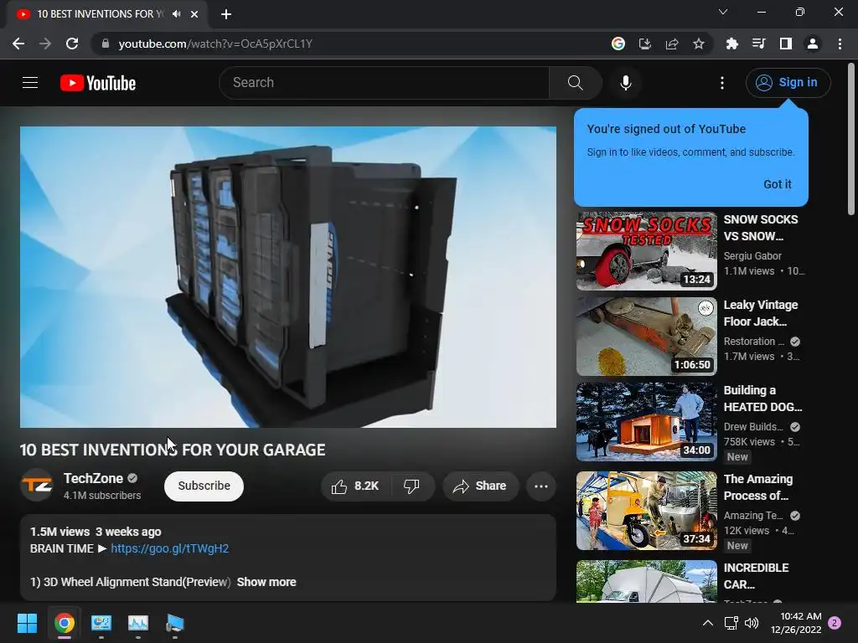This screenshot has height=643, width=858.
Task: Go to YouTube home via logo
Action: tap(98, 83)
